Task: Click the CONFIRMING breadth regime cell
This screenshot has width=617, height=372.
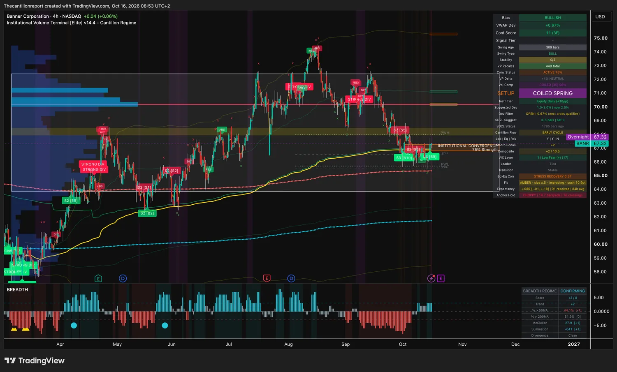Action: (573, 291)
